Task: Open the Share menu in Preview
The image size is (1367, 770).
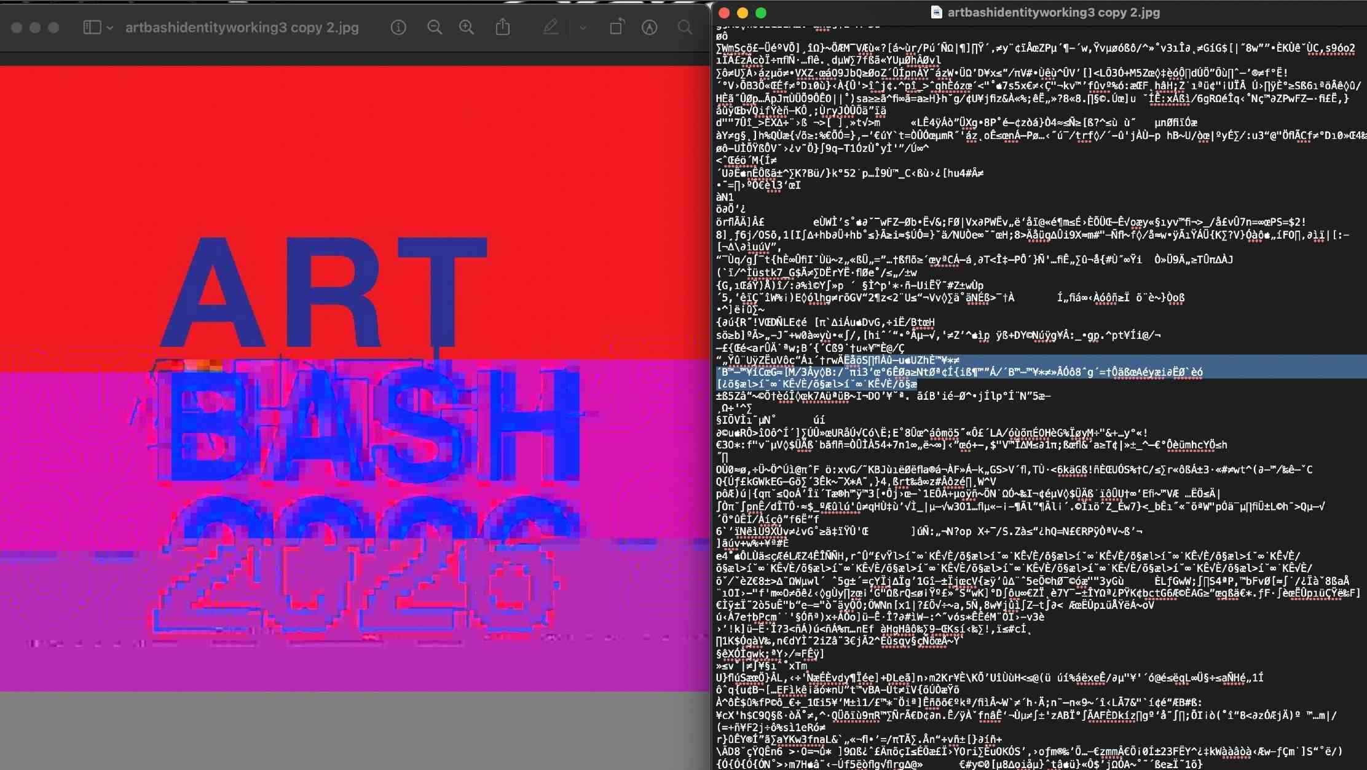Action: click(503, 27)
